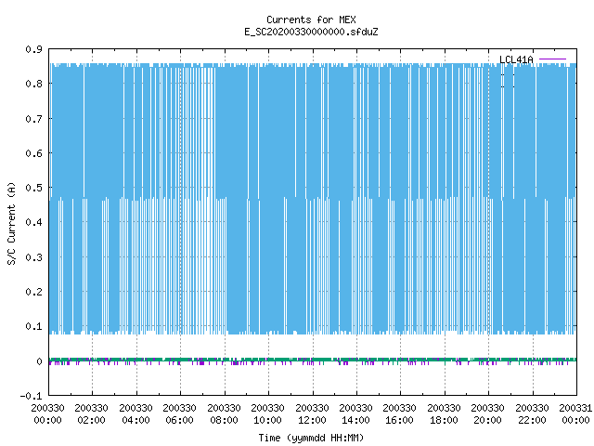The image size is (594, 446).
Task: Click y-axis tick value 0.8
Action: [34, 84]
